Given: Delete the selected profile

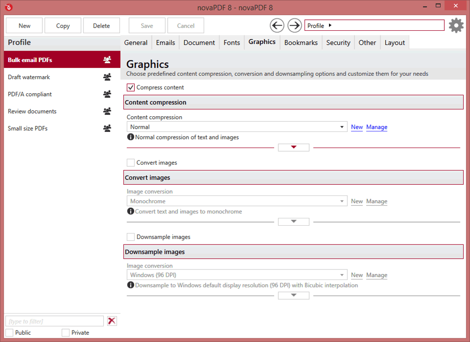Looking at the screenshot, I should click(x=101, y=26).
